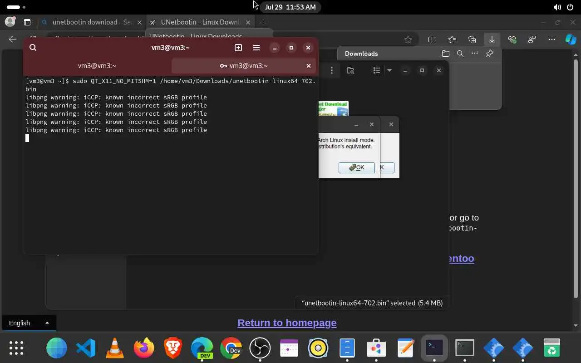
Task: Add this page to favorites star
Action: (408, 39)
